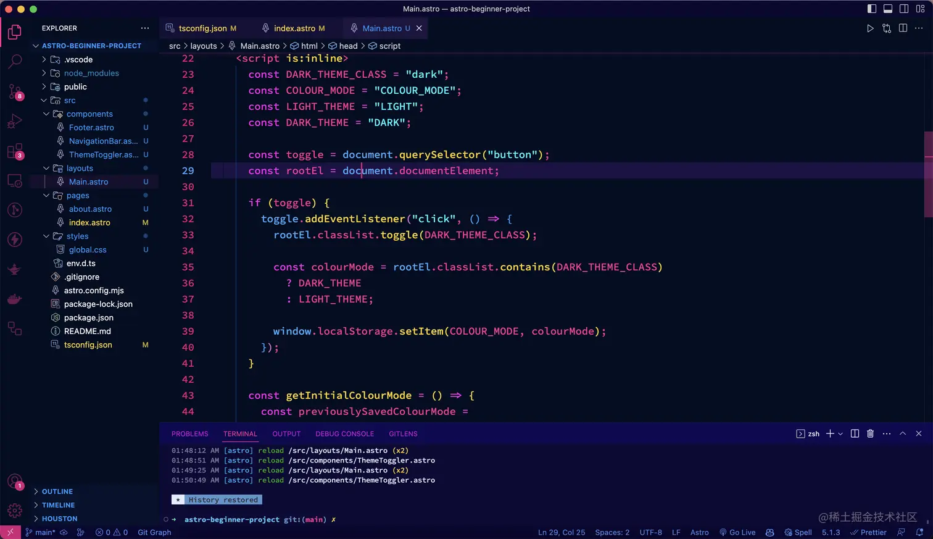The width and height of the screenshot is (933, 539).
Task: Open astro.config.mjs file
Action: click(x=94, y=290)
